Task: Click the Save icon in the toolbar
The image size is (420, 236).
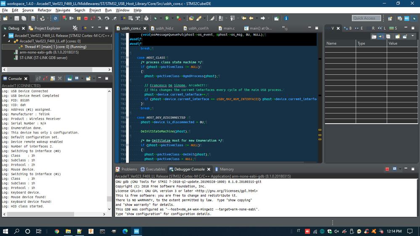Action: point(17,18)
